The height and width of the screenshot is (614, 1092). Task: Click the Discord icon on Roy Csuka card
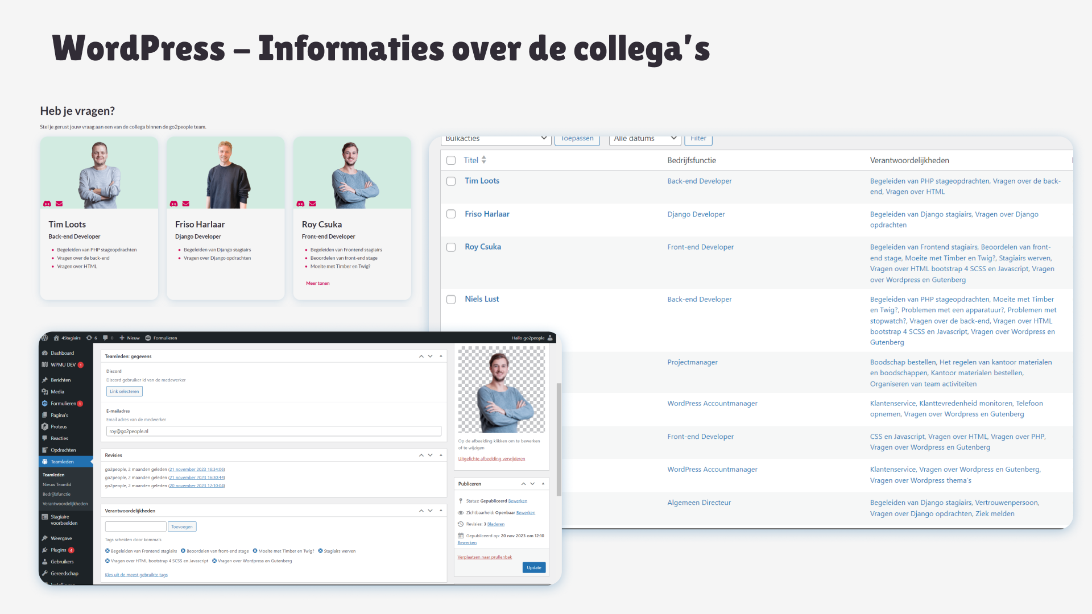tap(300, 204)
